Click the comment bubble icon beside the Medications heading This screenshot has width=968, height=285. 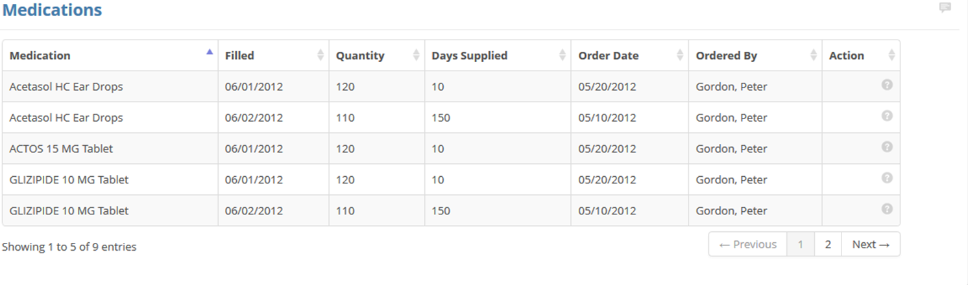tap(945, 8)
